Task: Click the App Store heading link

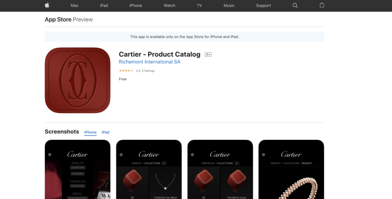Action: pos(58,20)
